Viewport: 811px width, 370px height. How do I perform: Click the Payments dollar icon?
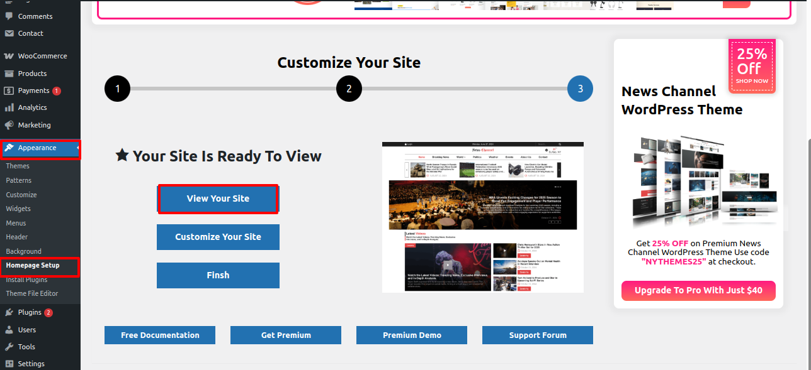9,90
